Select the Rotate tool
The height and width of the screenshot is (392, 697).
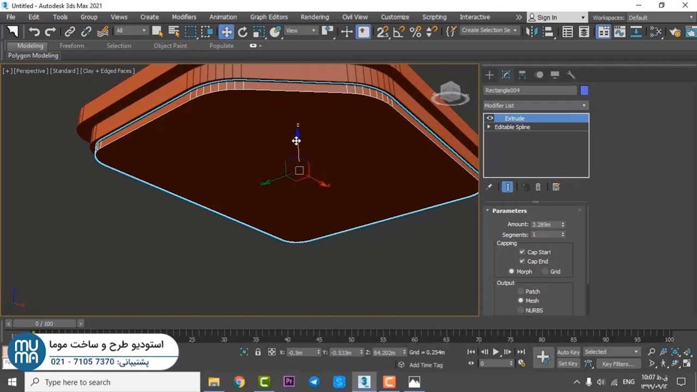(x=243, y=32)
